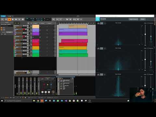
Task: Select Lissajous view in middle Ozone instance
Action: [x=105, y=48]
